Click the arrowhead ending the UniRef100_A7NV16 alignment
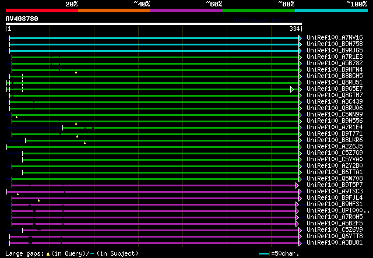Image resolution: width=373 pixels, height=258 pixels. 300,38
